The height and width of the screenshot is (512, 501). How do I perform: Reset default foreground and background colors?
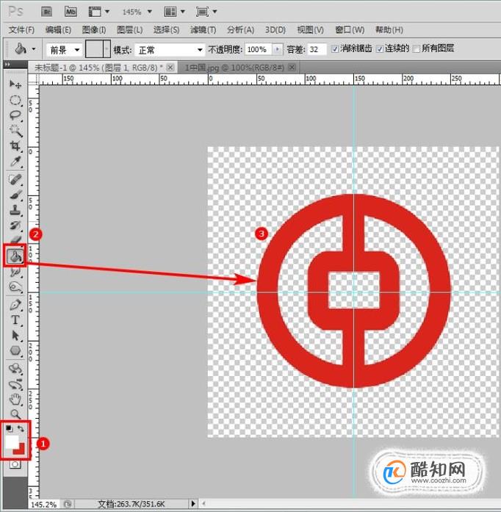[9, 428]
